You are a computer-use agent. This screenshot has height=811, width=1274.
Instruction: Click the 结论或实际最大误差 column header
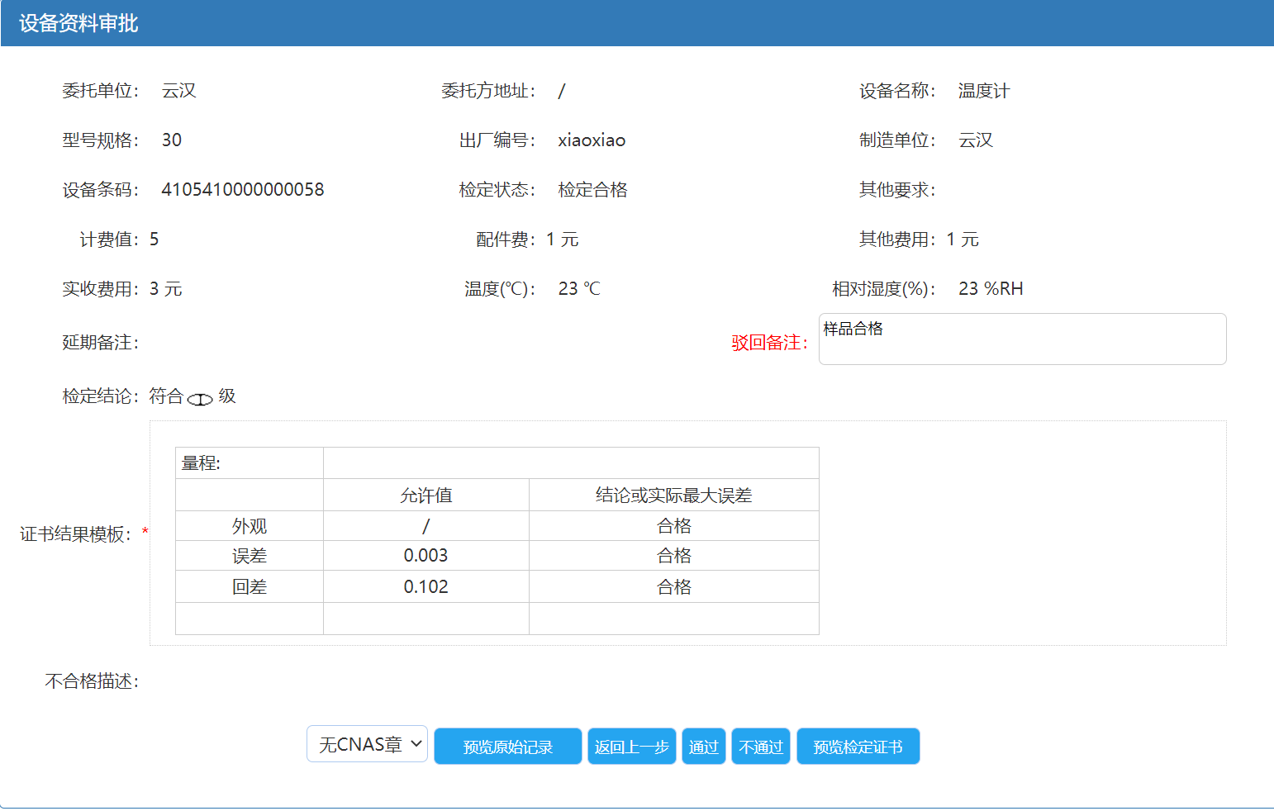pos(673,496)
